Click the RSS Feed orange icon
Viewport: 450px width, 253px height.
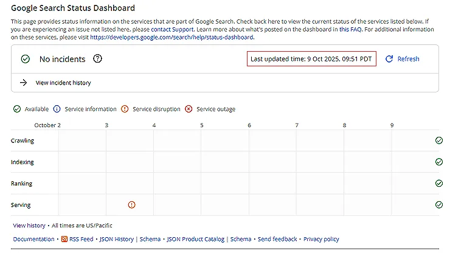click(64, 239)
